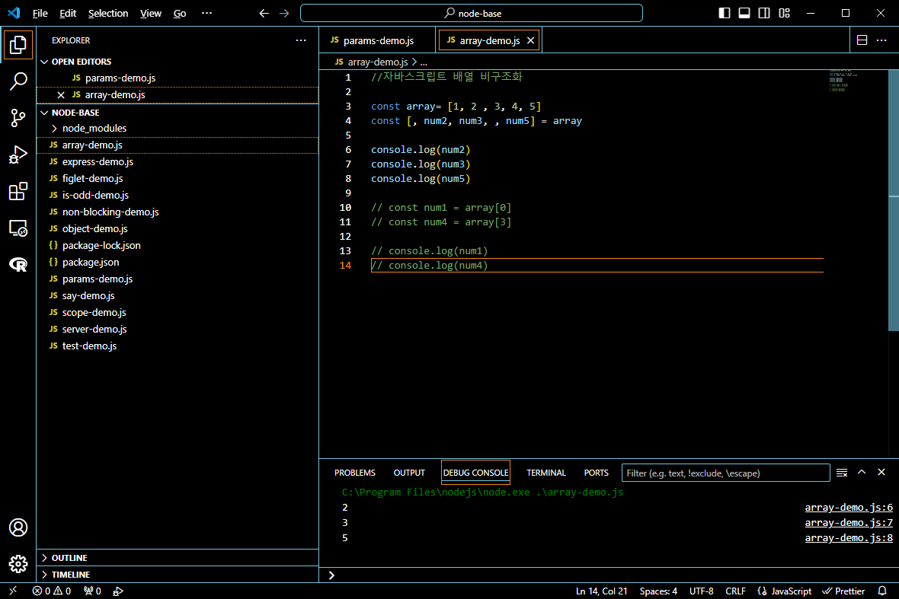Change UTF-8 file encoding
The width and height of the screenshot is (899, 599).
[701, 591]
